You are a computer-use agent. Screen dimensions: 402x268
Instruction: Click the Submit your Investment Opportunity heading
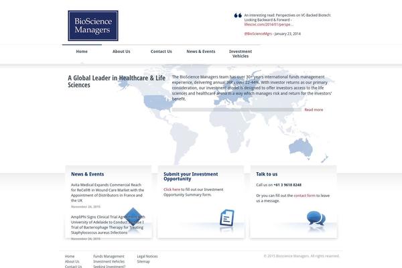(191, 176)
